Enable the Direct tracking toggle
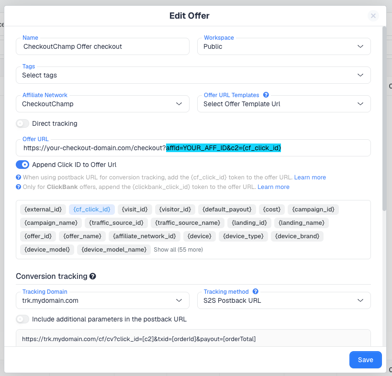 [x=22, y=123]
